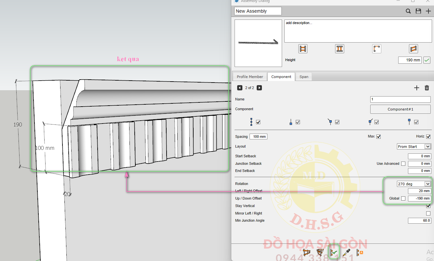The image size is (434, 261).
Task: Click the Spacing input field showing 100 mm
Action: click(x=258, y=137)
